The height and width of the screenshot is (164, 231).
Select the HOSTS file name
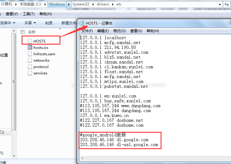click(39, 41)
